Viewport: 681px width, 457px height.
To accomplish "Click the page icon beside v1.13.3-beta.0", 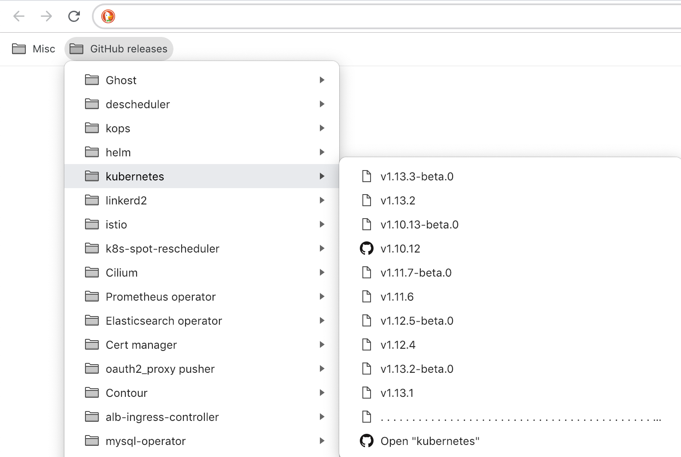I will point(367,176).
